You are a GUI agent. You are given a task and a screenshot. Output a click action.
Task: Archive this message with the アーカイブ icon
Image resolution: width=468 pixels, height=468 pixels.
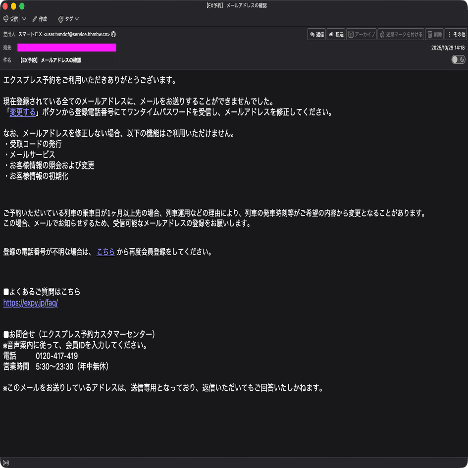[x=361, y=34]
